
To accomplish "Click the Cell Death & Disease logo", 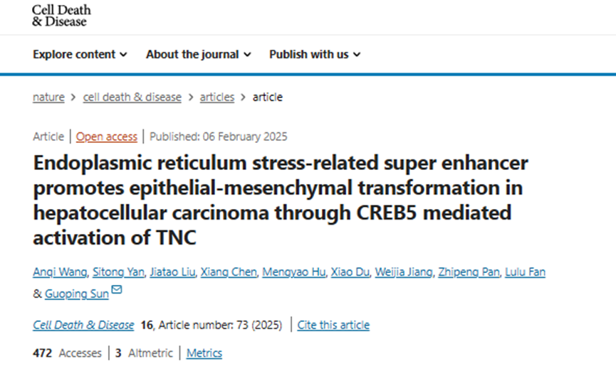I will click(x=61, y=16).
